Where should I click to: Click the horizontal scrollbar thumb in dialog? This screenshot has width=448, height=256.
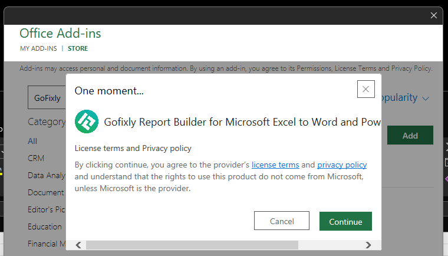192,245
